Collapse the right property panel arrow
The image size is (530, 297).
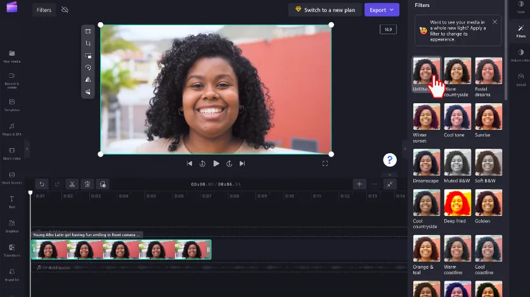point(405,149)
